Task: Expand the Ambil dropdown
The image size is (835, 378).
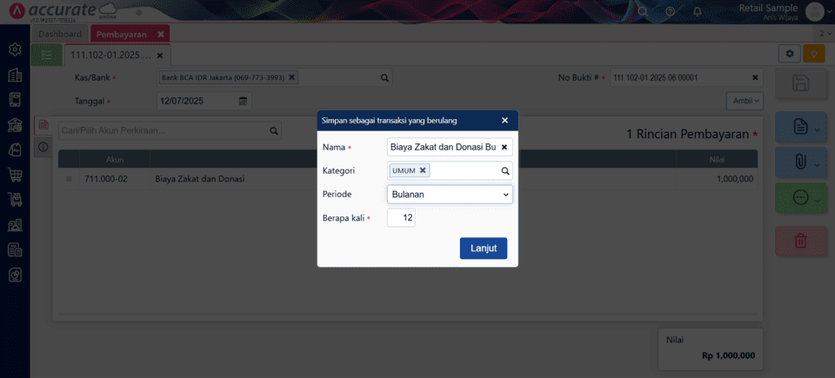Action: pos(745,101)
